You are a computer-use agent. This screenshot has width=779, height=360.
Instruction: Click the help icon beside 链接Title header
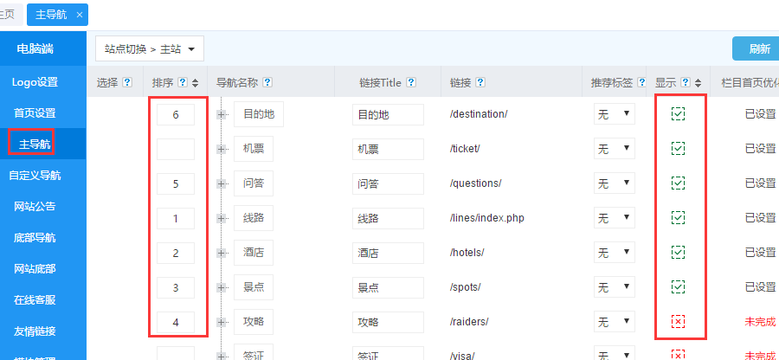click(x=411, y=83)
